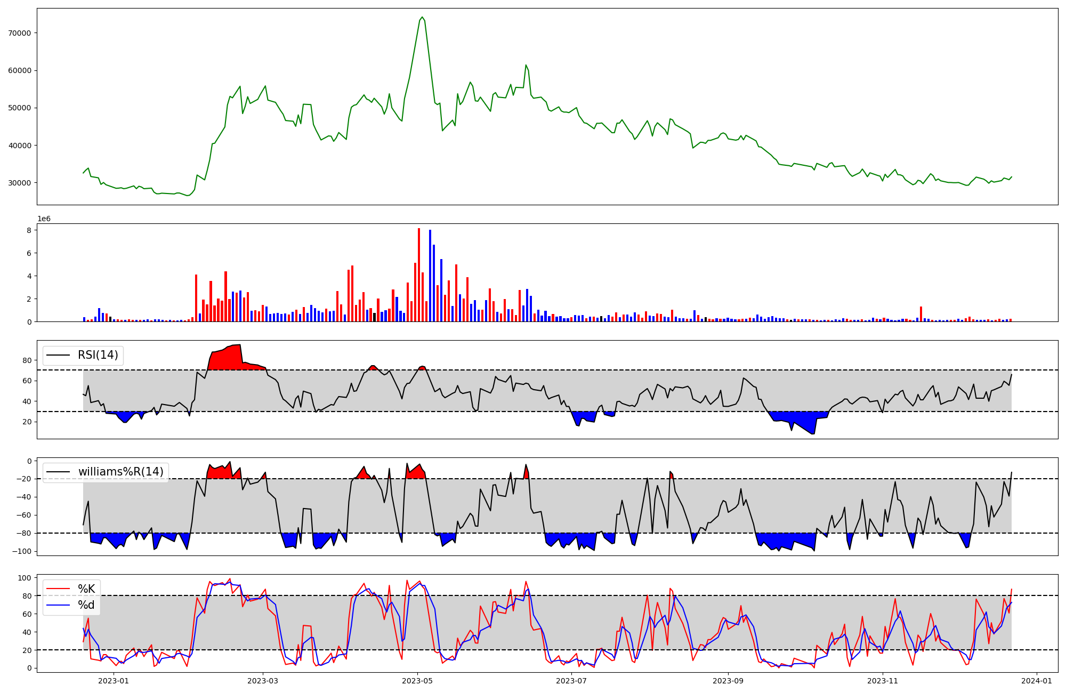This screenshot has height=693, width=1066.
Task: Click the tallest red volume bar
Action: point(419,275)
